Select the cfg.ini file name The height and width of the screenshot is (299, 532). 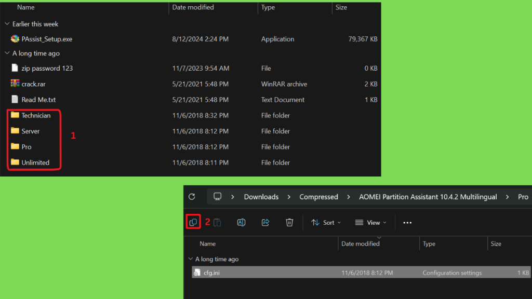pyautogui.click(x=211, y=273)
